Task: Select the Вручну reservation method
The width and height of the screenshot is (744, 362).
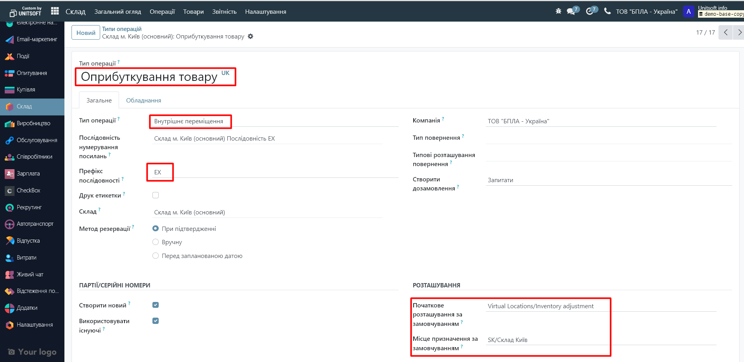Action: tap(156, 242)
